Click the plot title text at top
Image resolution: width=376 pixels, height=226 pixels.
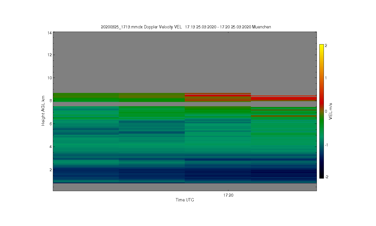(x=186, y=27)
